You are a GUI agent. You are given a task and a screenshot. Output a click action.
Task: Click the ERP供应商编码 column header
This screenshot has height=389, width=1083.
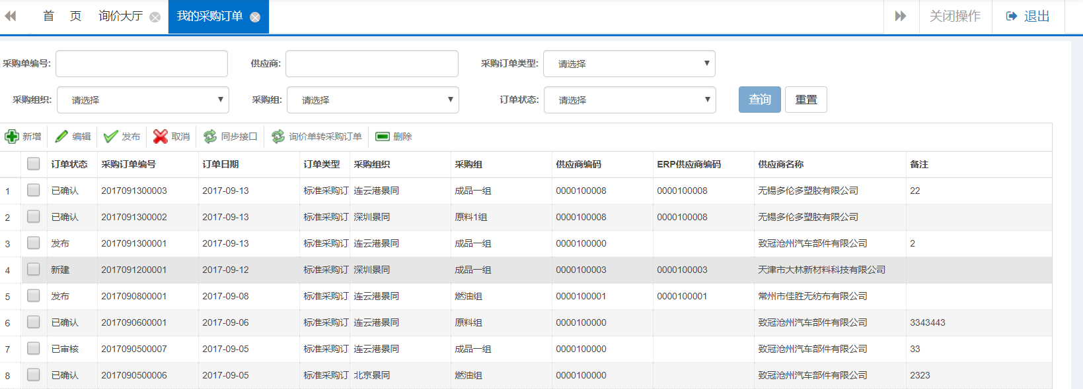pyautogui.click(x=689, y=164)
